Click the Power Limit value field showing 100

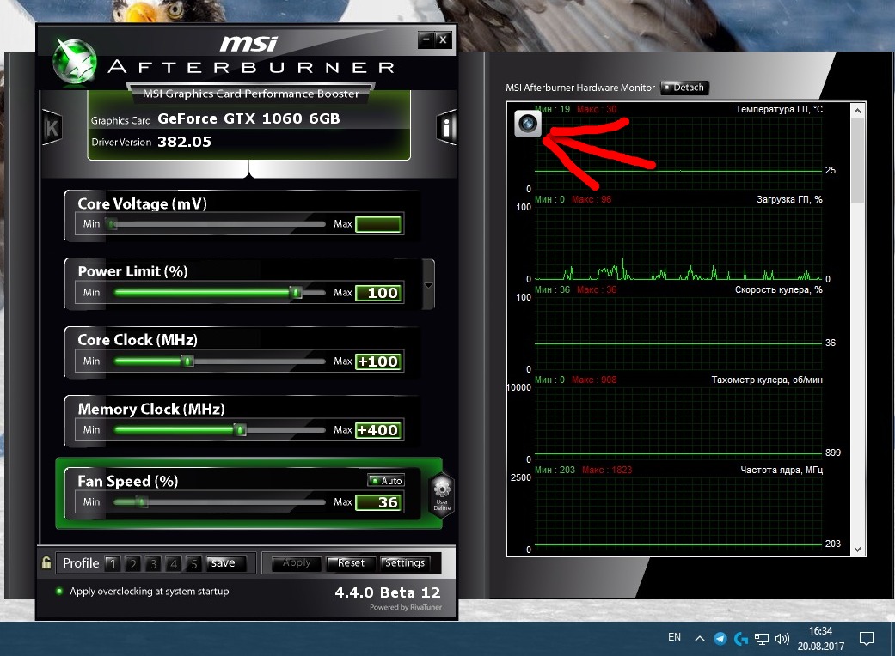[378, 293]
